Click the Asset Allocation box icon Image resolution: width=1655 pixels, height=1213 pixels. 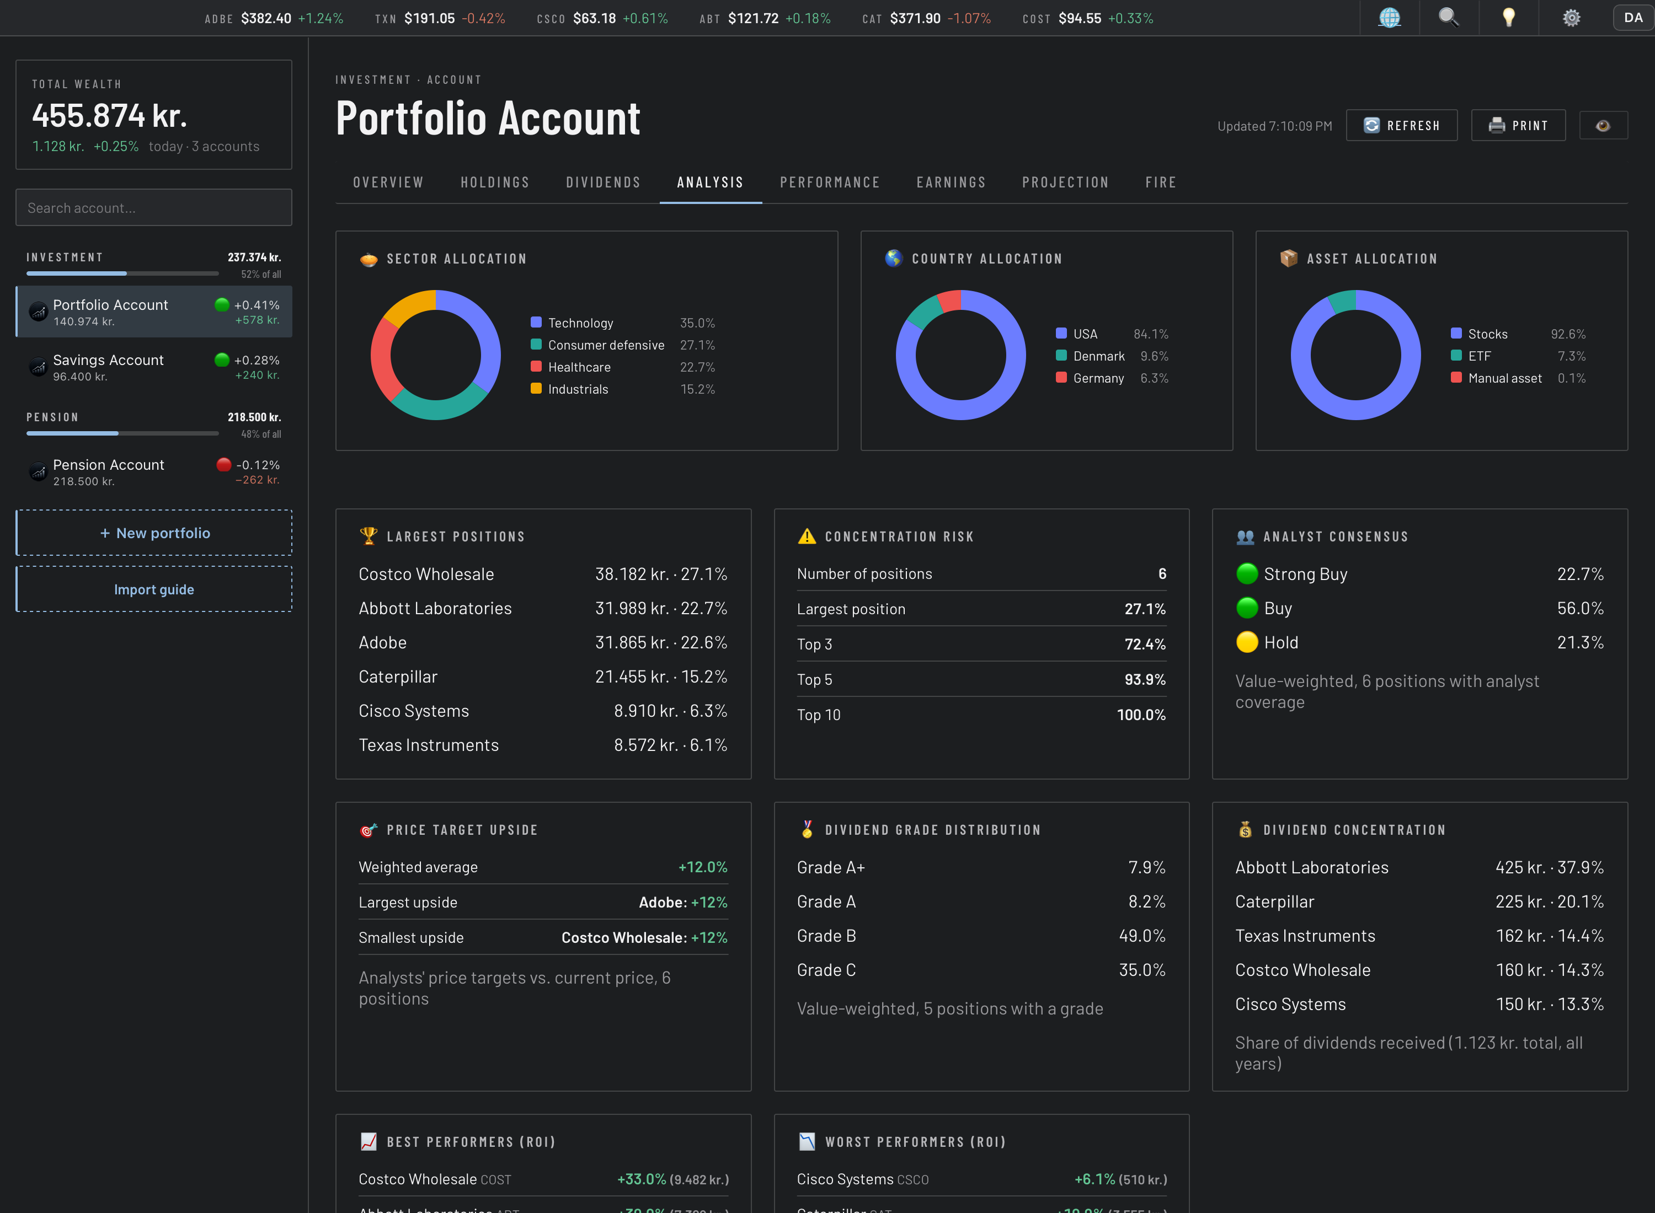1289,259
